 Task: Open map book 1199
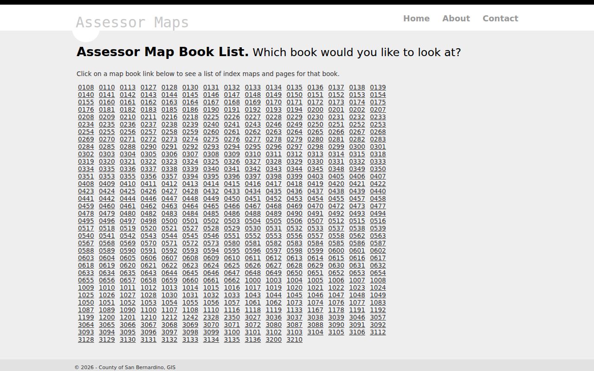coord(86,317)
